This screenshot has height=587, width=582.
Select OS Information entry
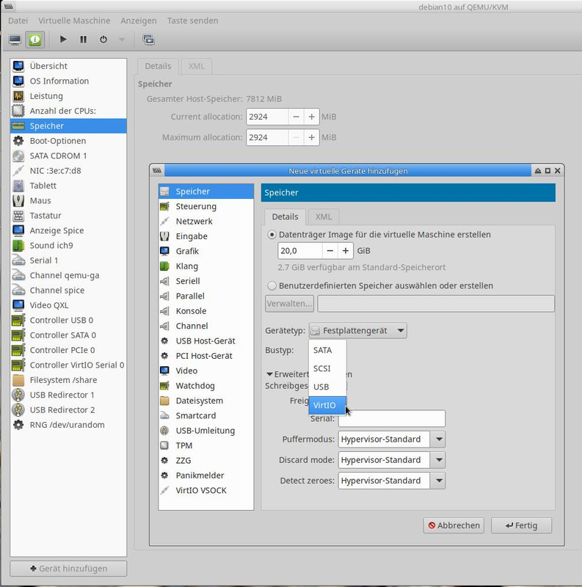tap(68, 81)
